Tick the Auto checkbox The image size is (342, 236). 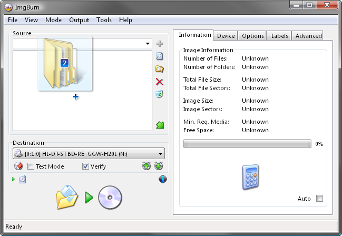point(319,199)
